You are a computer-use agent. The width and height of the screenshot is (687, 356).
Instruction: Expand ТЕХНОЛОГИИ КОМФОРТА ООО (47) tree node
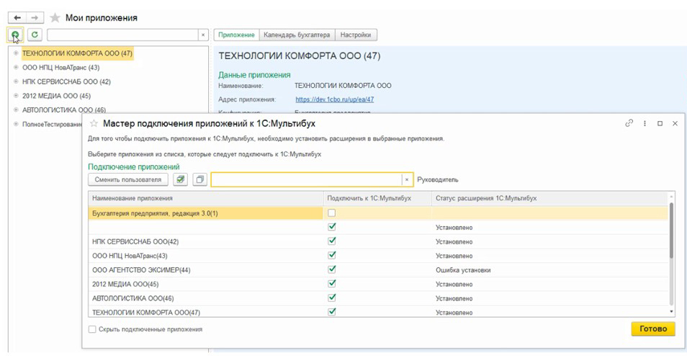(16, 53)
